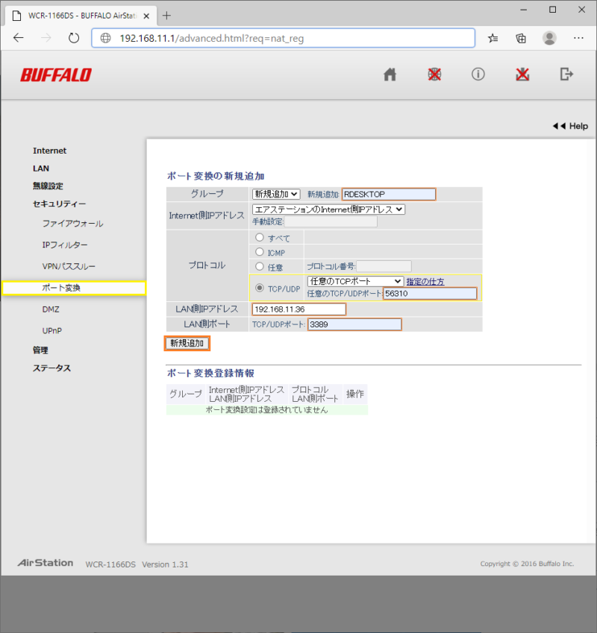Select the ICMP protocol radio button
597x633 pixels.
tap(260, 252)
